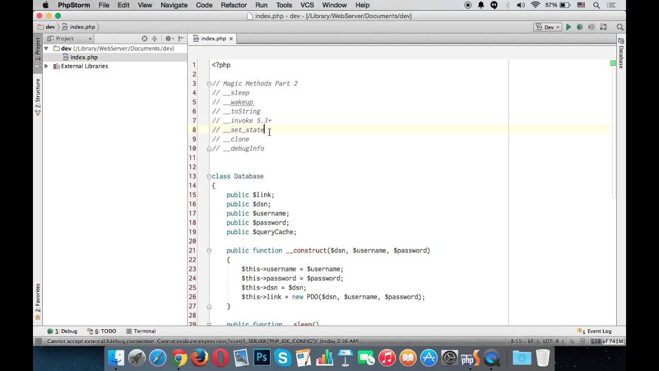Hide the Project tool window
659x371 pixels.
(x=181, y=39)
